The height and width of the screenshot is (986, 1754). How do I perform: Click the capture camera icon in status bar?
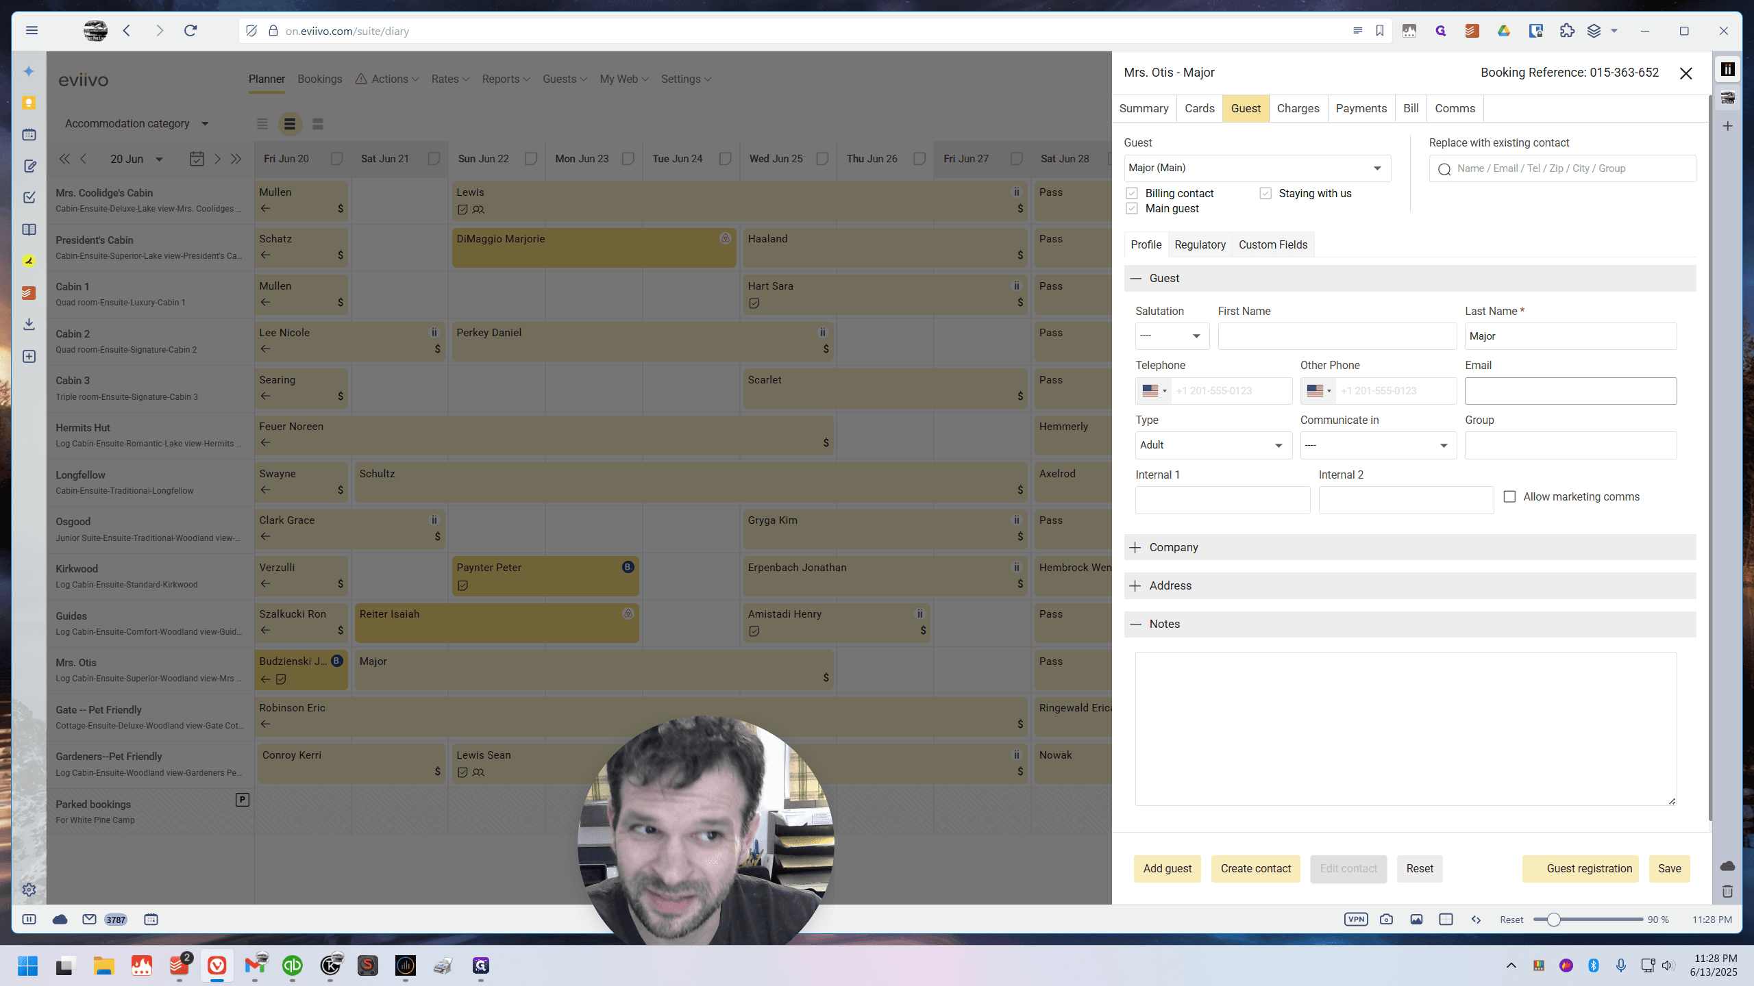[x=1386, y=919]
